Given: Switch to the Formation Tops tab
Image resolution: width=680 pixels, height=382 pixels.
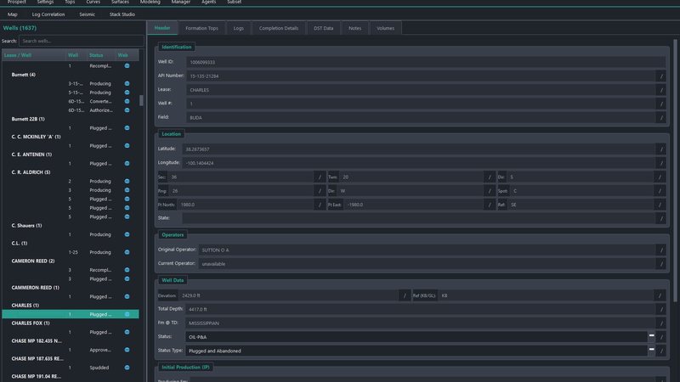Looking at the screenshot, I should click(201, 28).
